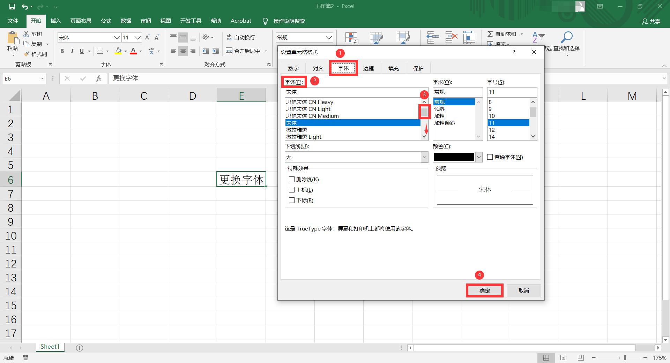This screenshot has height=363, width=670.
Task: Click the align text right icon
Action: pyautogui.click(x=193, y=51)
